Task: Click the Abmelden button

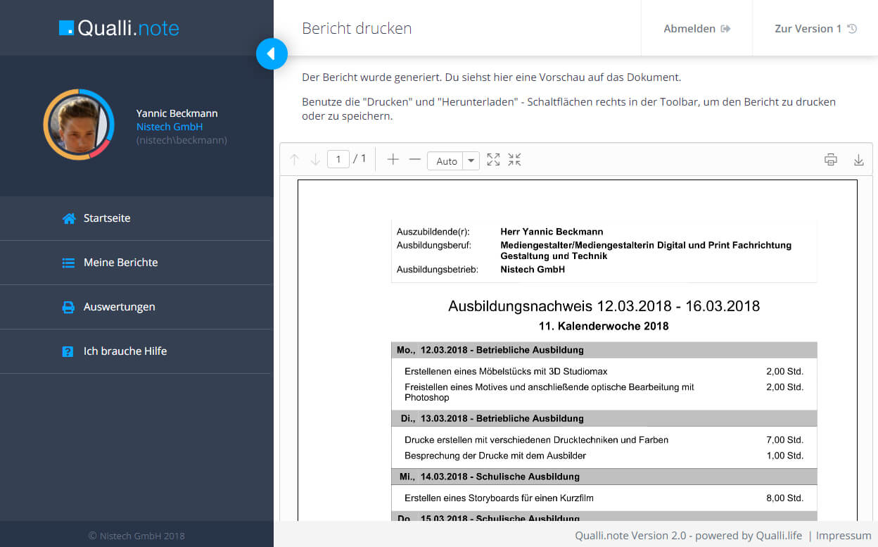Action: click(697, 28)
